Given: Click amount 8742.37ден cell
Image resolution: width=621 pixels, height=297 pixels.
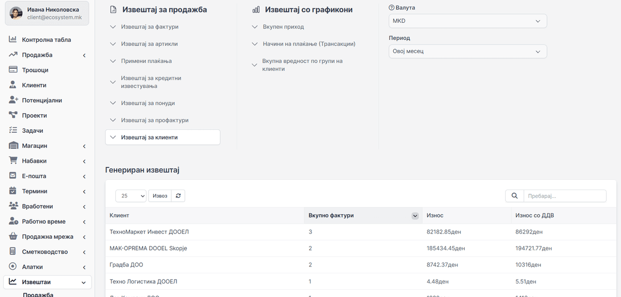Looking at the screenshot, I should (x=466, y=265).
